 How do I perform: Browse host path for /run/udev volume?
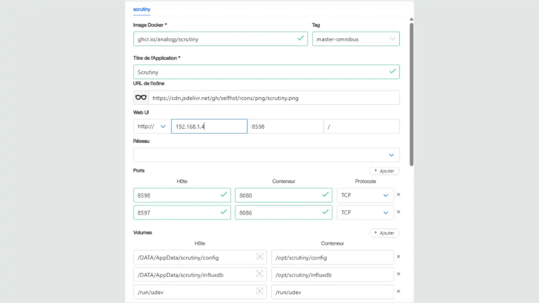(260, 292)
